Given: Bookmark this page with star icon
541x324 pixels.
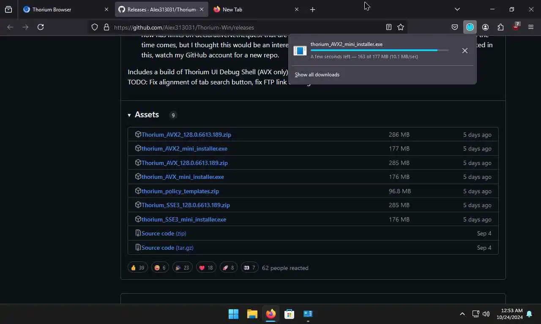Looking at the screenshot, I should 401,27.
